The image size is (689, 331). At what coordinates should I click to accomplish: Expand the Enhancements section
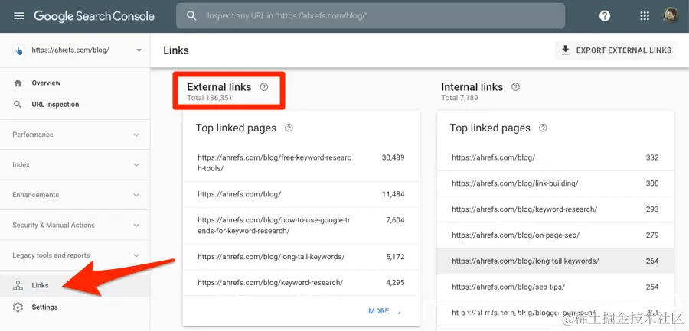pyautogui.click(x=136, y=195)
